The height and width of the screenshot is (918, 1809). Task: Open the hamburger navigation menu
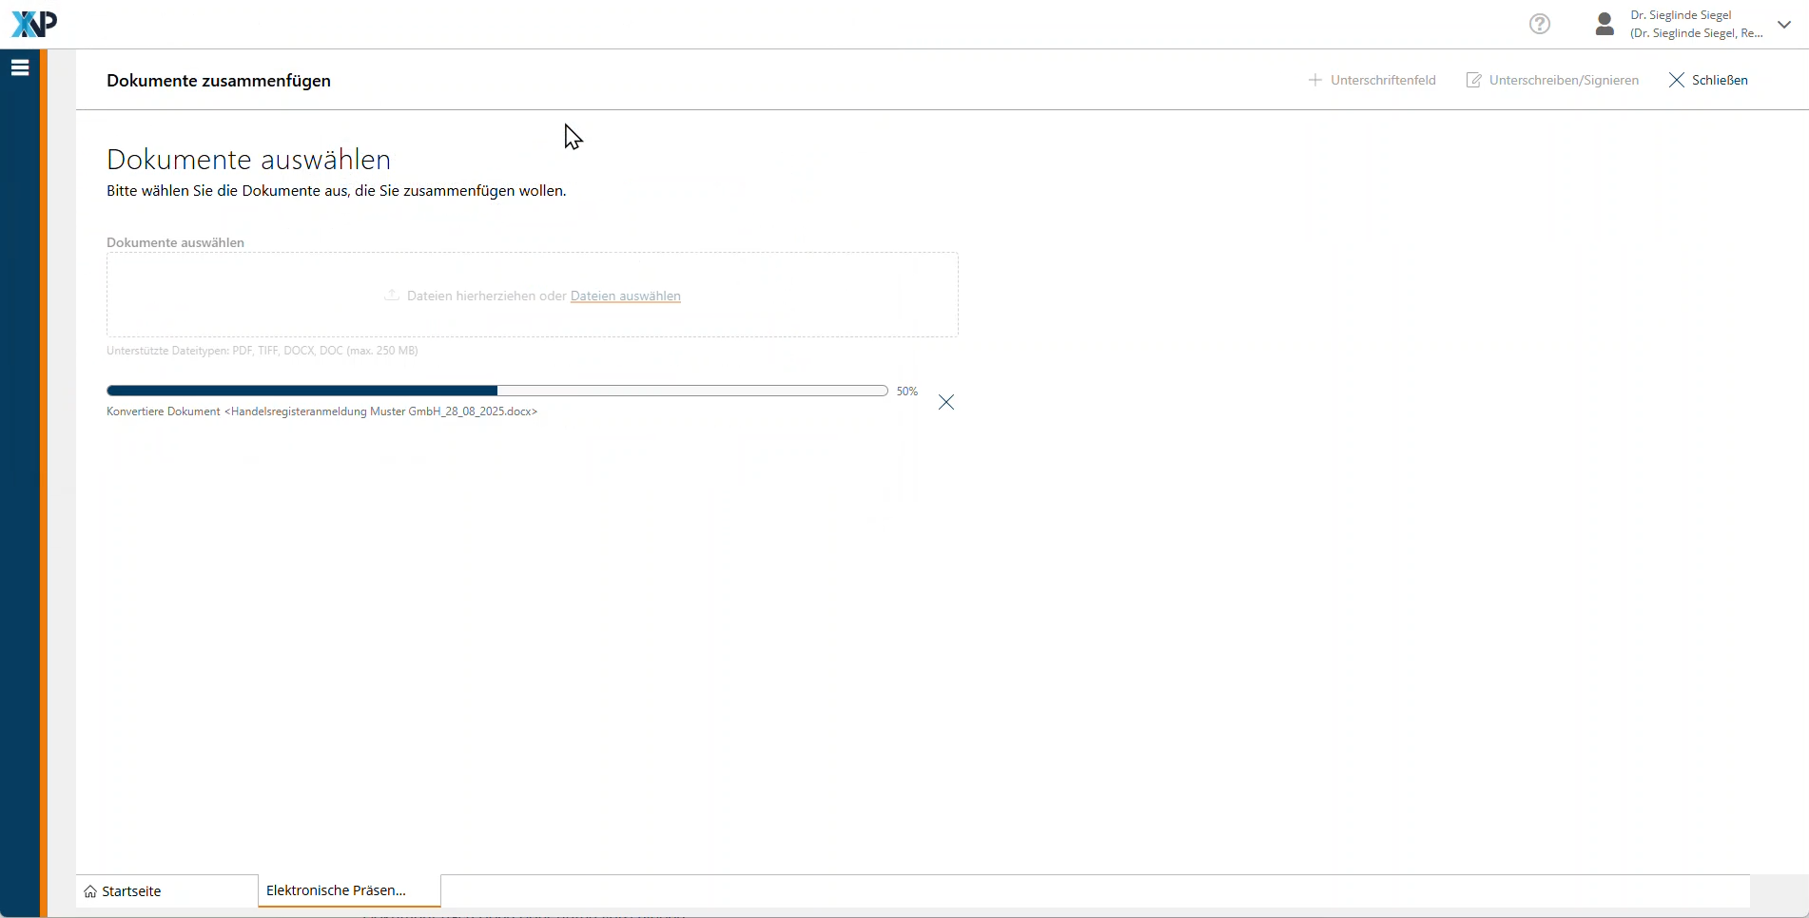(x=20, y=67)
